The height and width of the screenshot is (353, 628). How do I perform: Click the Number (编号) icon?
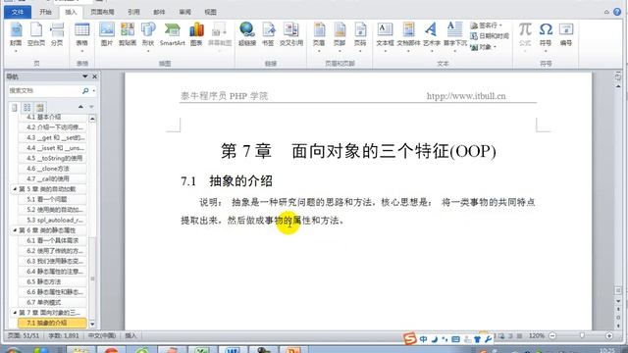pos(566,35)
